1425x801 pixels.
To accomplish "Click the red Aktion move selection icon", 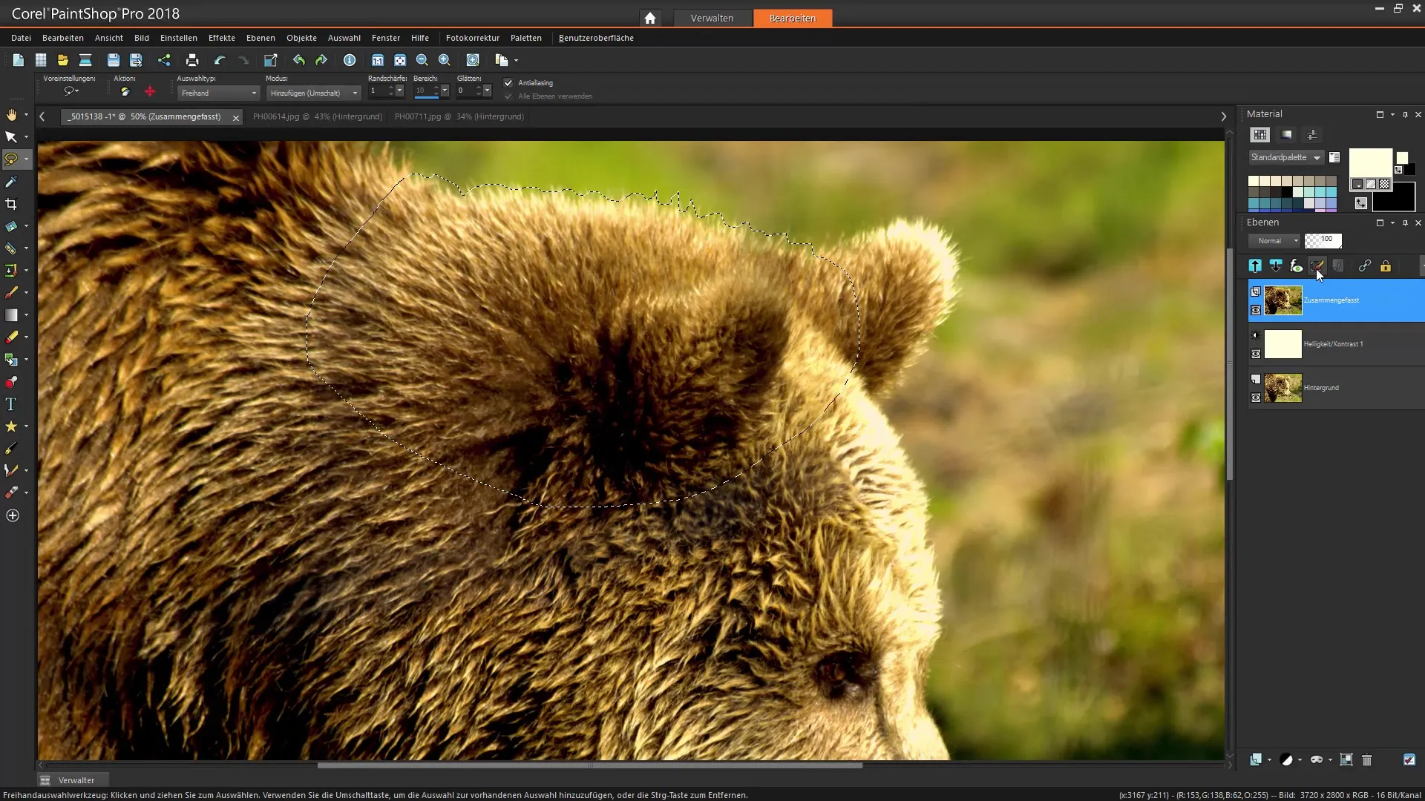I will (150, 92).
